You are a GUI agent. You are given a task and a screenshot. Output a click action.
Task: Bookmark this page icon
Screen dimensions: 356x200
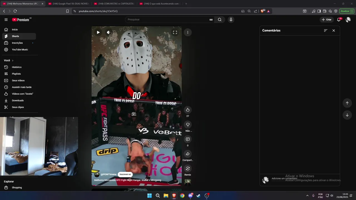coord(67,11)
